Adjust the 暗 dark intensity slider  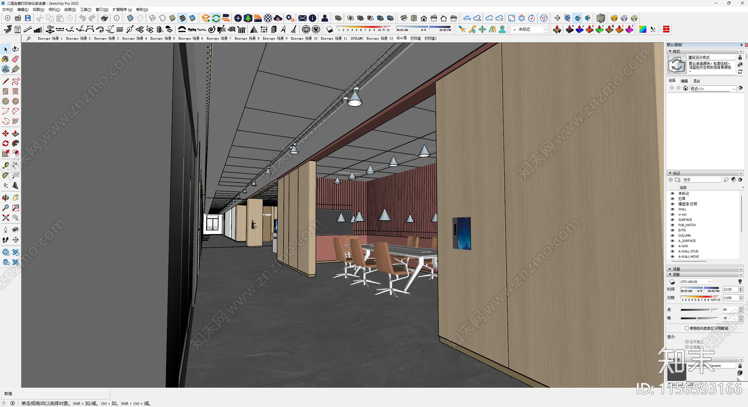coord(699,318)
